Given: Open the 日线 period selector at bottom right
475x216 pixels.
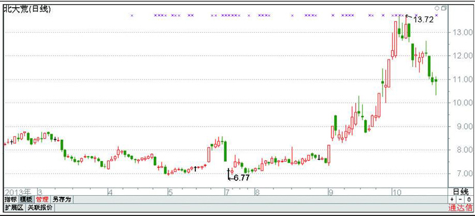Looking at the screenshot, I should [x=461, y=192].
